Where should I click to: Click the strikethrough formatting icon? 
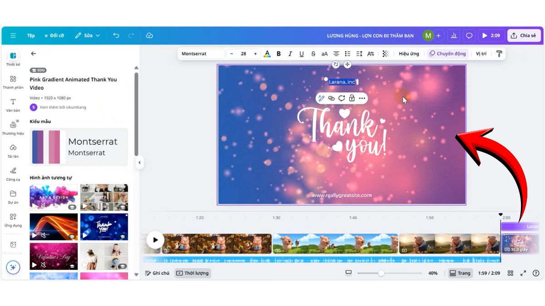(313, 53)
